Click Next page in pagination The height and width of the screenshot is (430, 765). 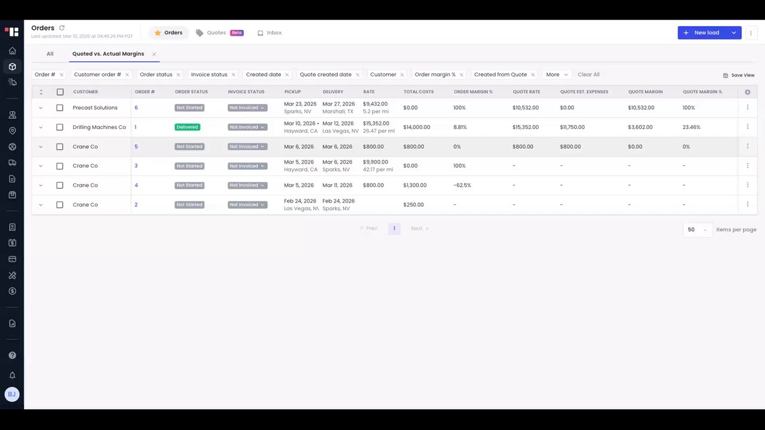(x=420, y=229)
